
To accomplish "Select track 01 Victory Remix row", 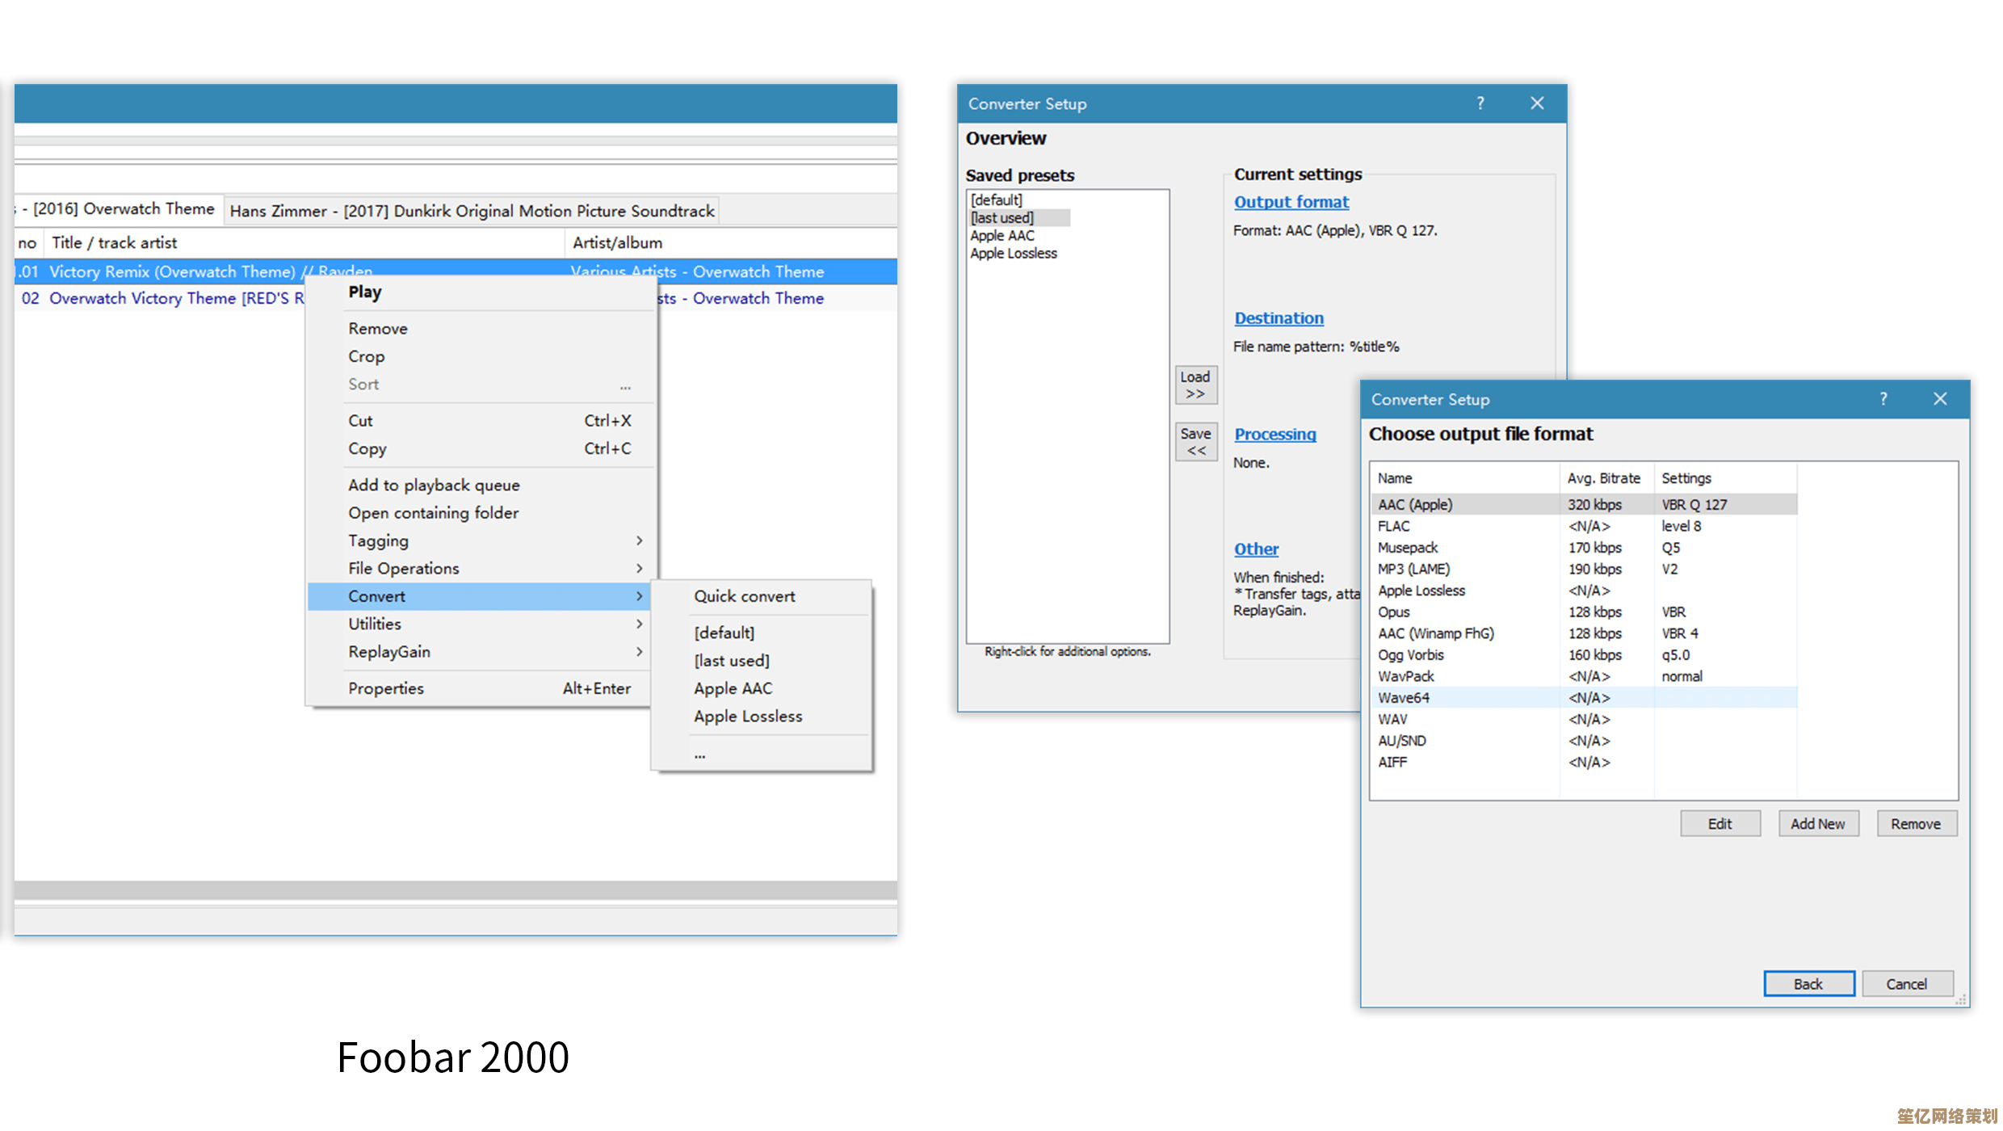I will click(x=456, y=271).
